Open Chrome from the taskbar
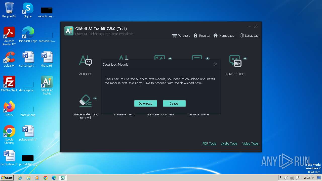The height and width of the screenshot is (181, 322). tap(46, 178)
